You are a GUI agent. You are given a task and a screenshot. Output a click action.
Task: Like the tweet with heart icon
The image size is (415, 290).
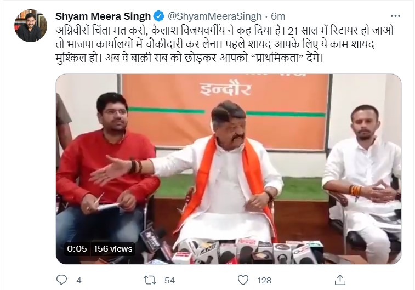(243, 280)
